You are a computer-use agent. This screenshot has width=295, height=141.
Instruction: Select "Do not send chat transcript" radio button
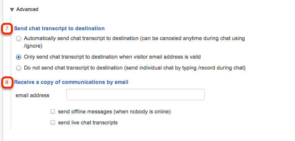(x=19, y=68)
